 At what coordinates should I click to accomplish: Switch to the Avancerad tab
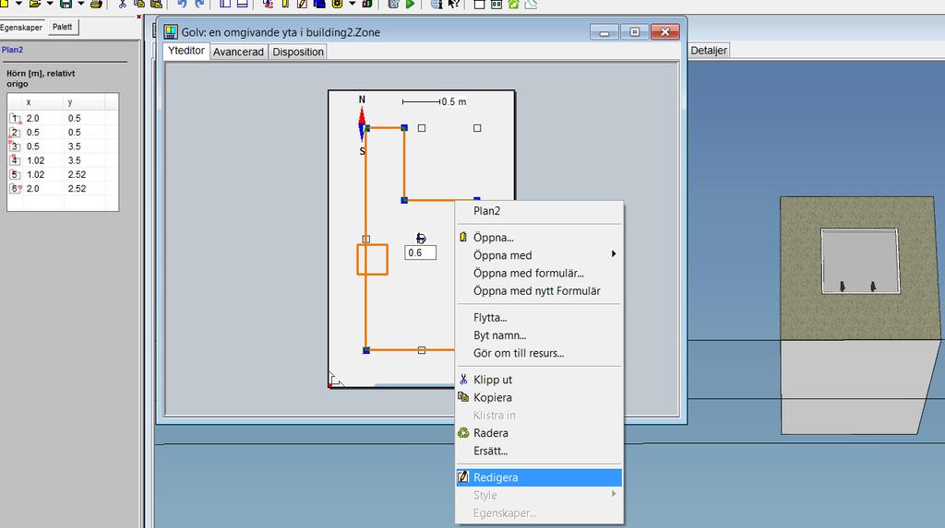pyautogui.click(x=239, y=52)
